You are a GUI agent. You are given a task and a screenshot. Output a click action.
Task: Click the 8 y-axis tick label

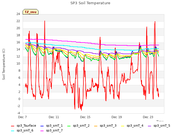click(x=19, y=71)
